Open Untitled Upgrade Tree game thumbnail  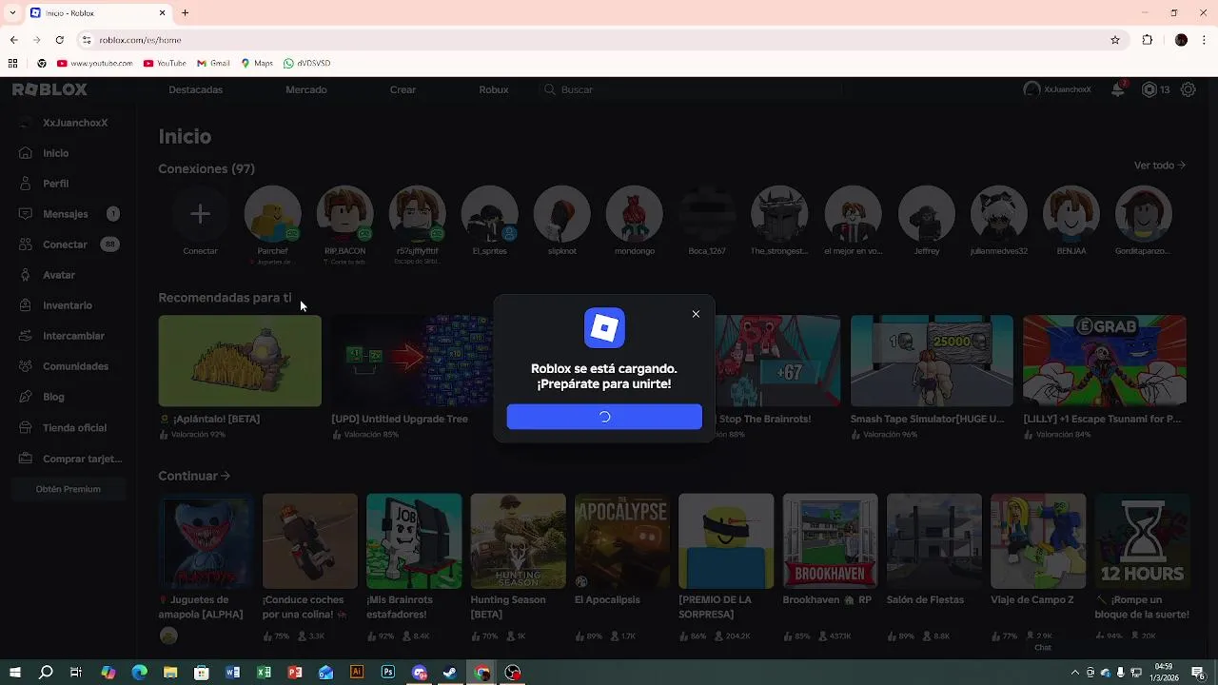point(412,361)
